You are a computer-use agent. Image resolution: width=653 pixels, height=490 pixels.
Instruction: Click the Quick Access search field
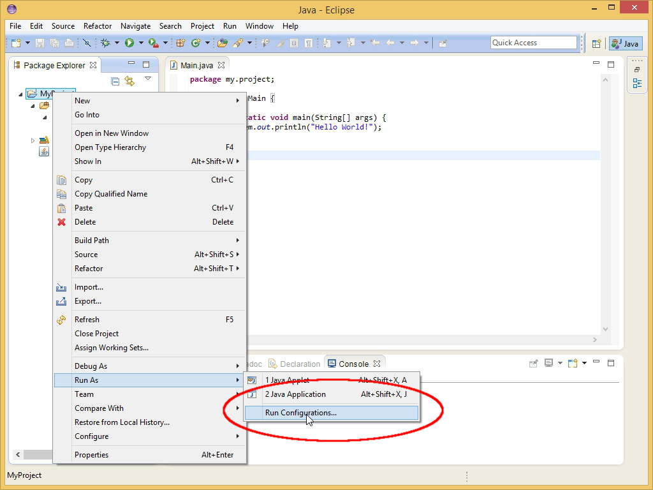(534, 43)
